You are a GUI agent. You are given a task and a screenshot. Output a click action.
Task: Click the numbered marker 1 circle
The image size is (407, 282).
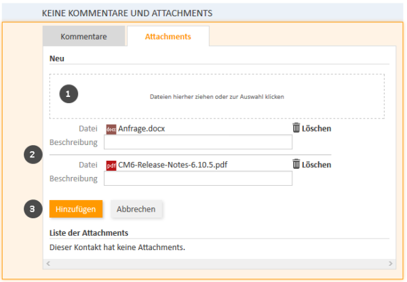point(69,94)
